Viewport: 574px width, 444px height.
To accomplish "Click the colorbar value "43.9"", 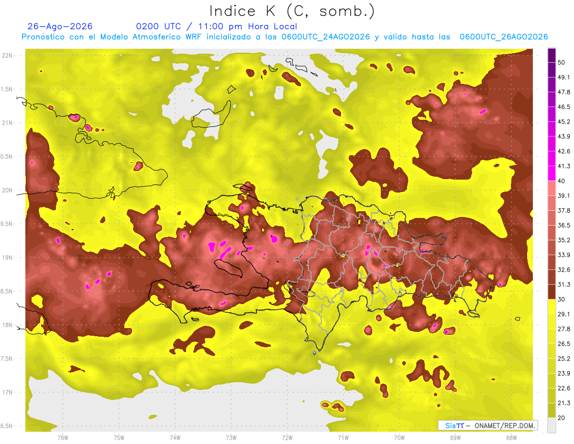I will [564, 137].
